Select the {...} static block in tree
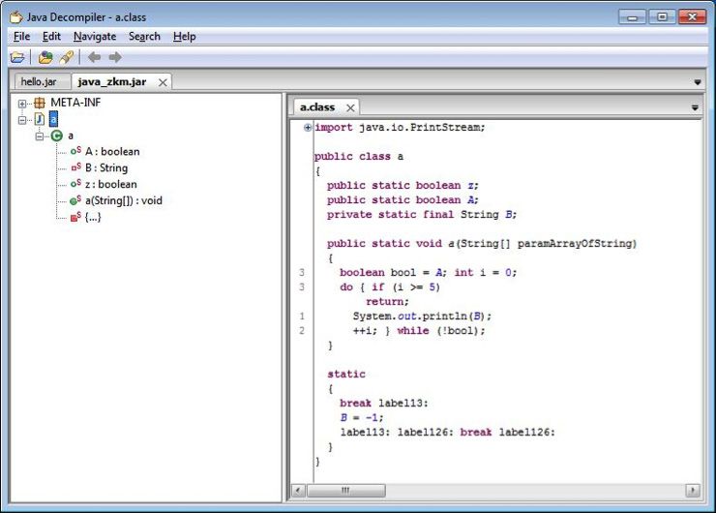716x513 pixels. (x=93, y=217)
